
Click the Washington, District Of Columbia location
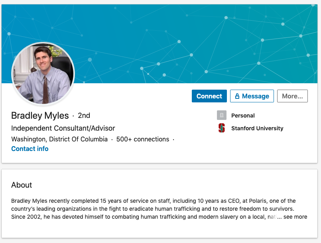pos(59,139)
